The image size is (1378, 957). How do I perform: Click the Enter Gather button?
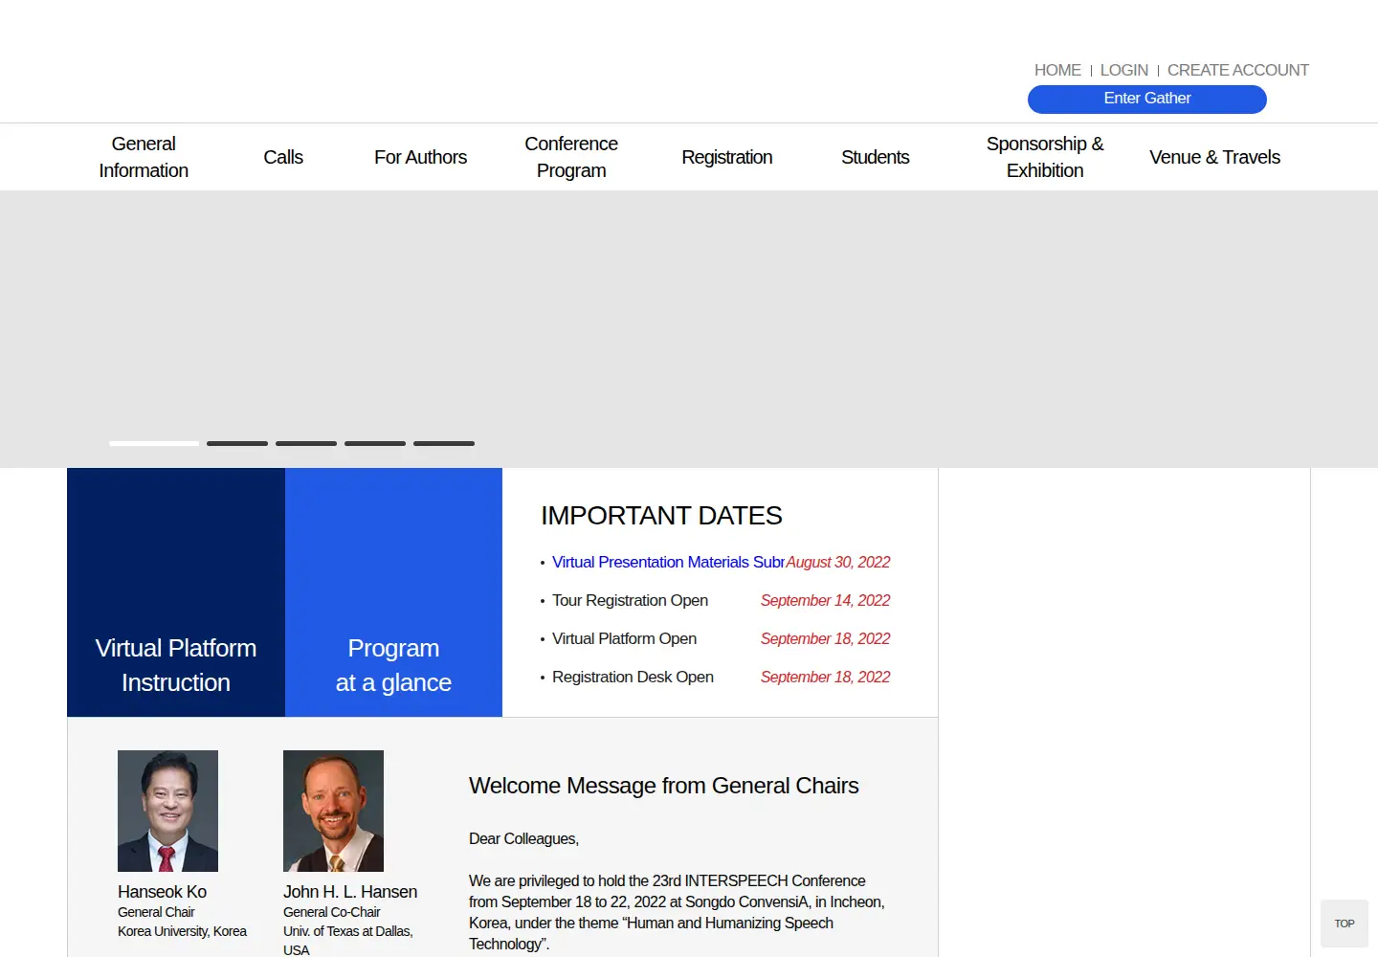[x=1147, y=99]
